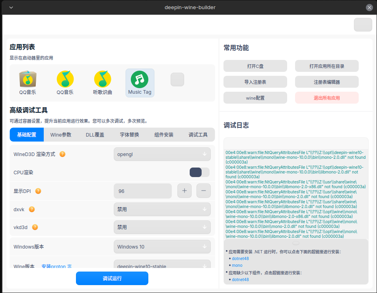Select the QQ音乐 app with the cardboard box icon
The height and width of the screenshot is (293, 377).
pos(28,83)
